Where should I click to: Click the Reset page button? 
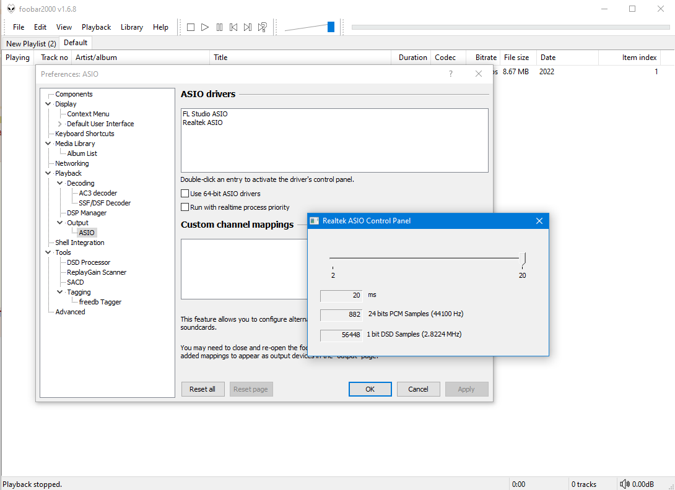(x=251, y=389)
